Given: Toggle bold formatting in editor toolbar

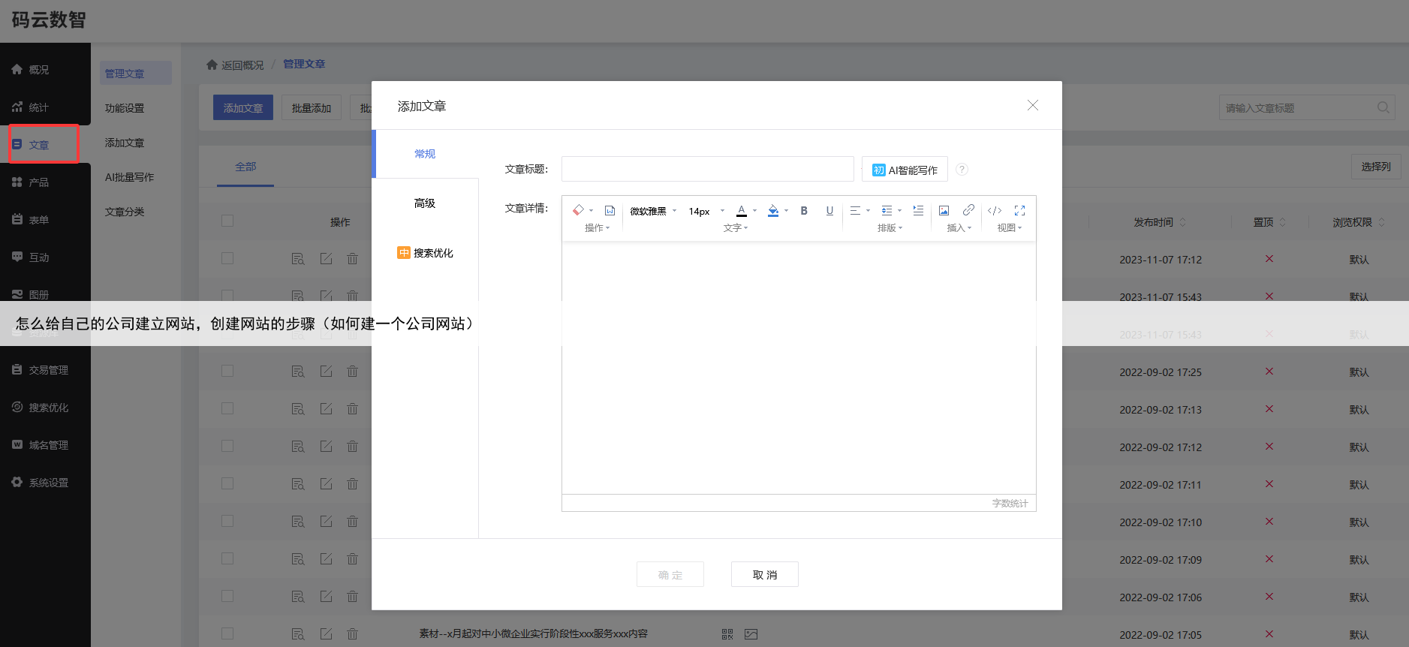Looking at the screenshot, I should coord(803,211).
